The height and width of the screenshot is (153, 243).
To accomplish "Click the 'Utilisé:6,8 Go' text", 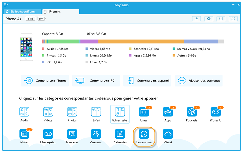I will pyautogui.click(x=96, y=34).
